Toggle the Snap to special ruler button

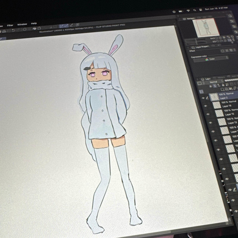(66, 25)
